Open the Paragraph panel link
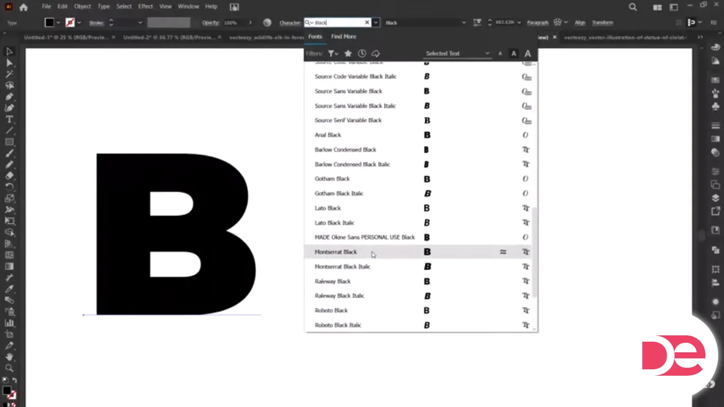This screenshot has height=407, width=724. (538, 23)
